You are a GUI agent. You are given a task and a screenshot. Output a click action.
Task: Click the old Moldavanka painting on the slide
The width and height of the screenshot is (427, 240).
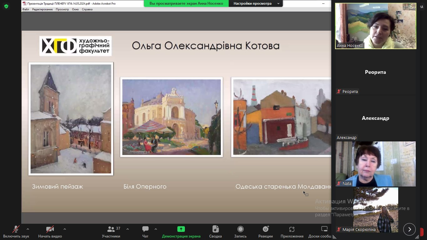281,117
